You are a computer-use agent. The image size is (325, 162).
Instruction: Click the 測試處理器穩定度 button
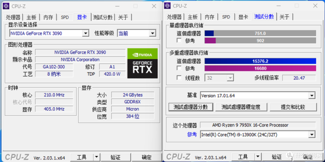pos(241,107)
